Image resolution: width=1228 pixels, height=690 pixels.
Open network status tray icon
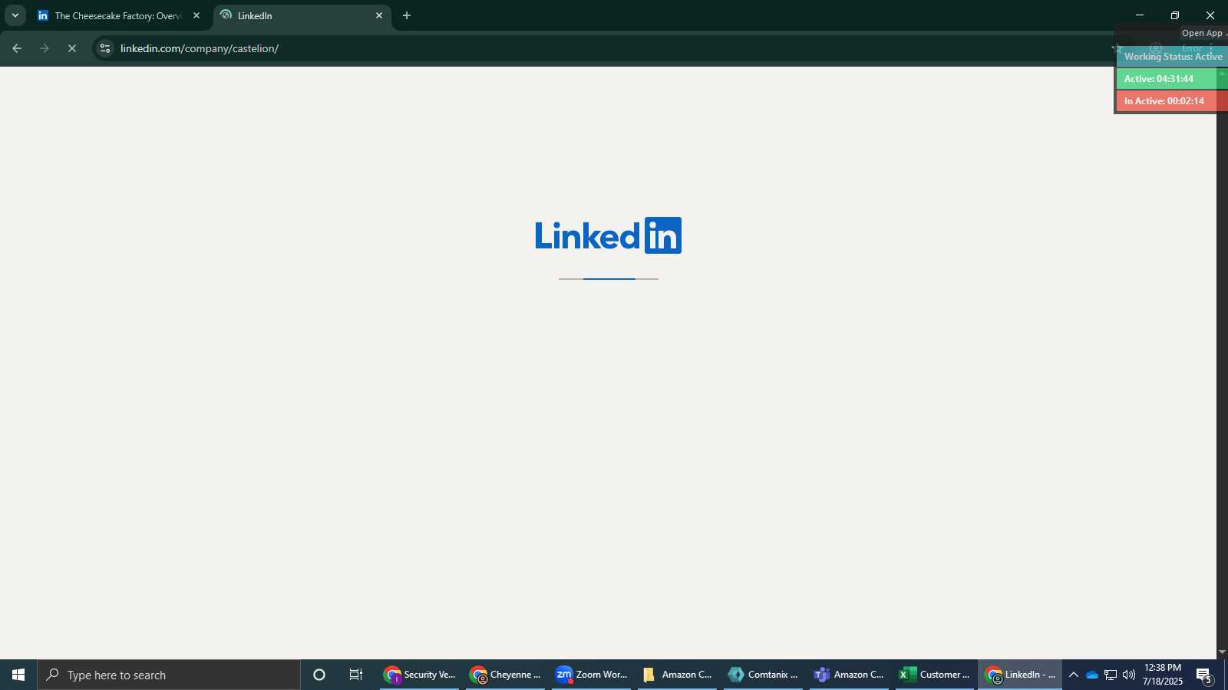point(1111,675)
